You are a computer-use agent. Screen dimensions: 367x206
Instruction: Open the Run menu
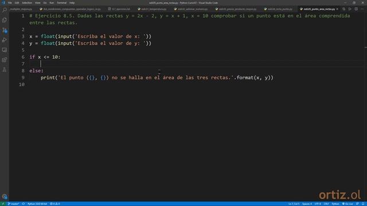(x=52, y=3)
